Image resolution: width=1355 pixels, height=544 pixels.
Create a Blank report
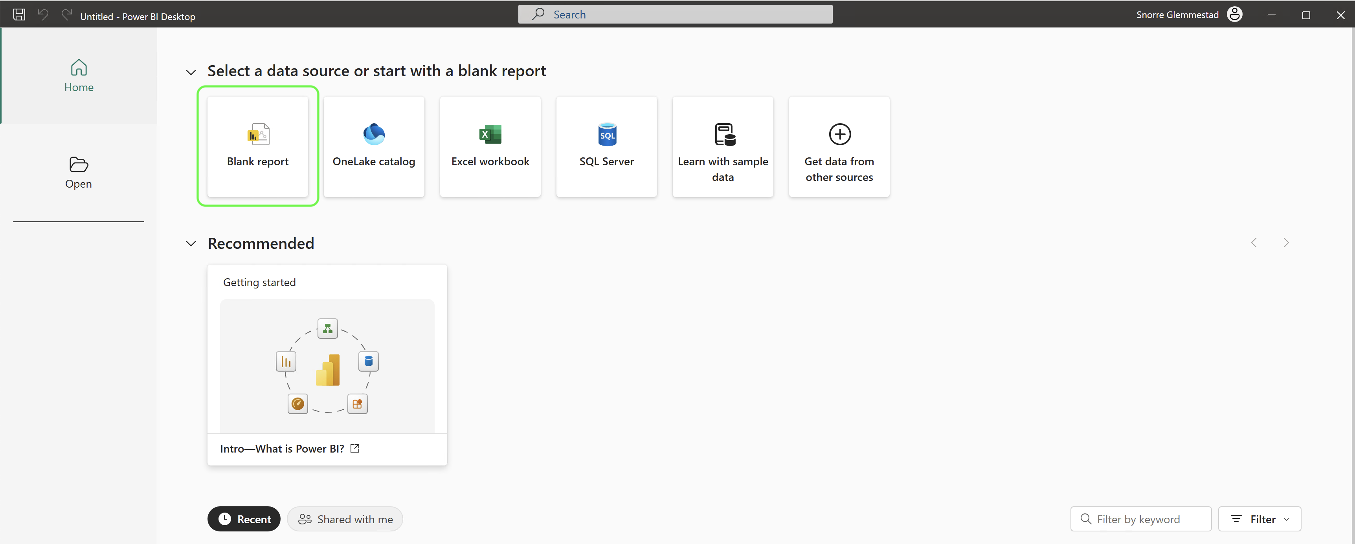pos(257,147)
